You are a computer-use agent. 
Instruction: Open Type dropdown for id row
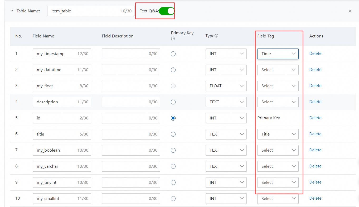point(226,118)
